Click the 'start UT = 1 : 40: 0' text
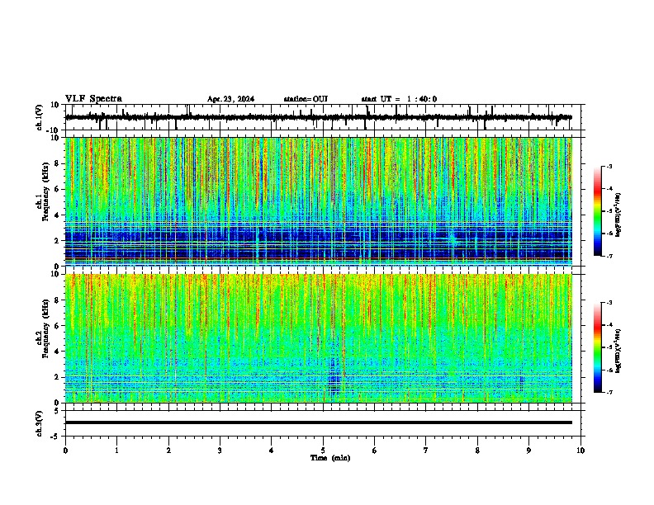This screenshot has height=505, width=654. (399, 99)
